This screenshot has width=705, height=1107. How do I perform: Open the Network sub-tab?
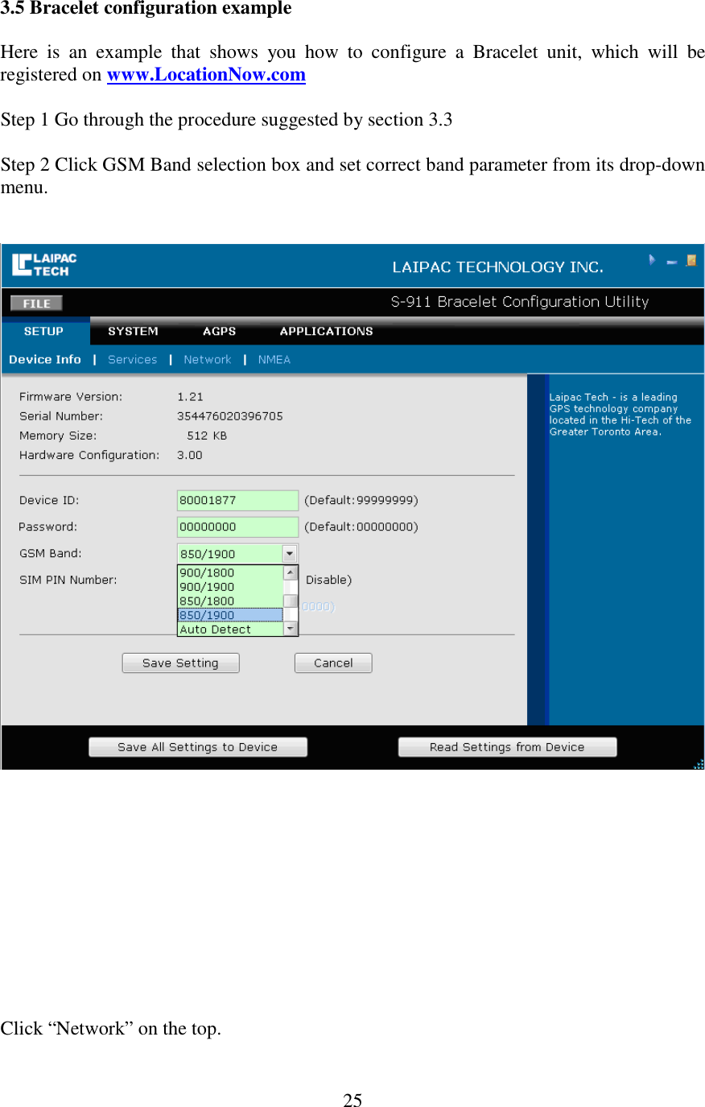(x=207, y=360)
